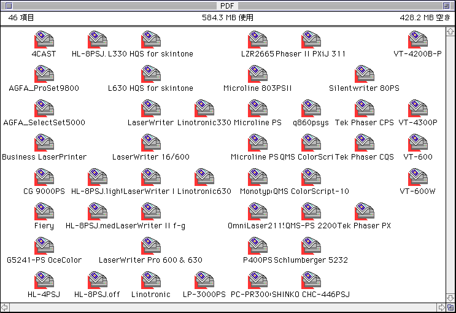Image resolution: width=456 pixels, height=313 pixels.
Task: Select the Linotronic file icon
Action: (151, 280)
